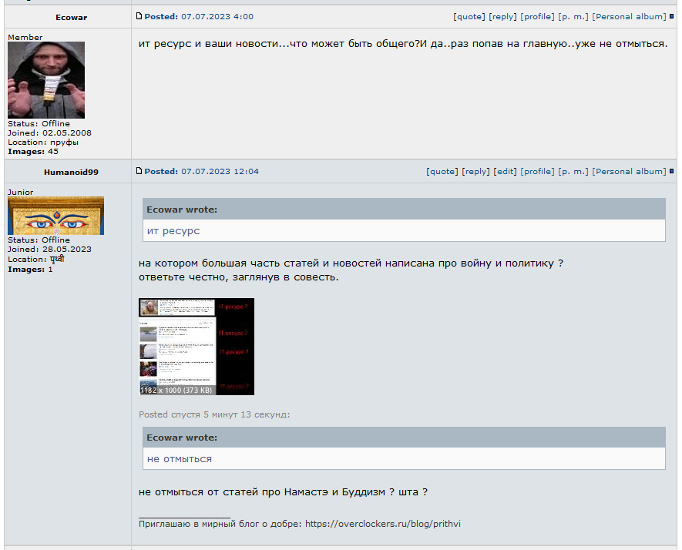682x550 pixels.
Task: Open Humanoid99's Personal album
Action: click(629, 171)
